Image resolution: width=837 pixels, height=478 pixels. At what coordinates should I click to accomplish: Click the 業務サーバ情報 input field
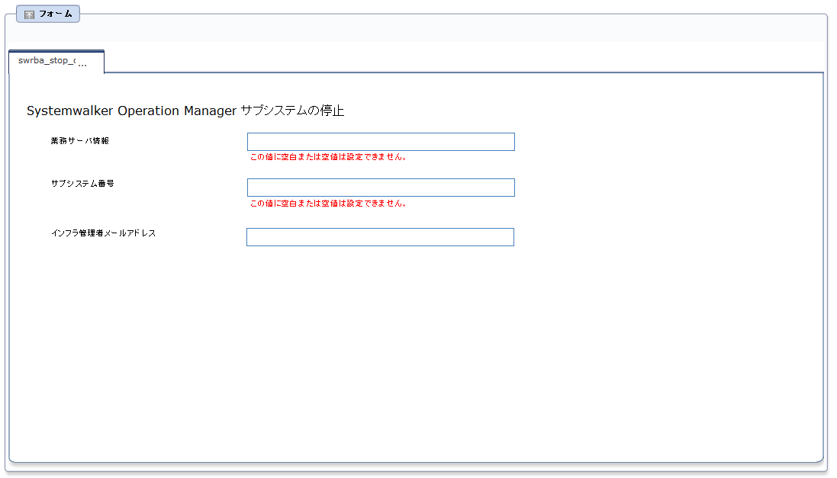click(x=381, y=142)
